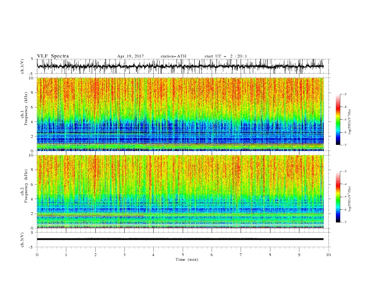Screen dimensions: 370x286
Task: Click time axis tick label "7"
Action: pyautogui.click(x=241, y=255)
